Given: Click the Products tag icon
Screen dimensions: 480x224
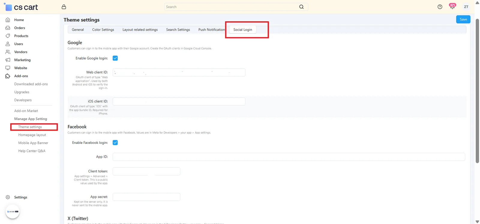Looking at the screenshot, I should [x=8, y=36].
